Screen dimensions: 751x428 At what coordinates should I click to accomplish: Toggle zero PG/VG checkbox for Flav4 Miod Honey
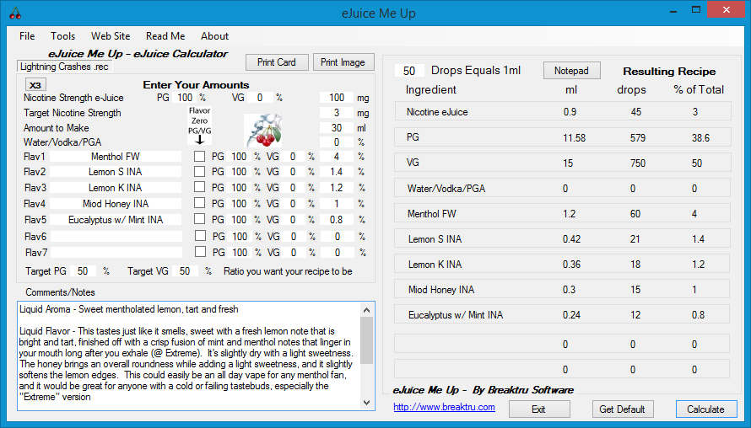pos(200,203)
